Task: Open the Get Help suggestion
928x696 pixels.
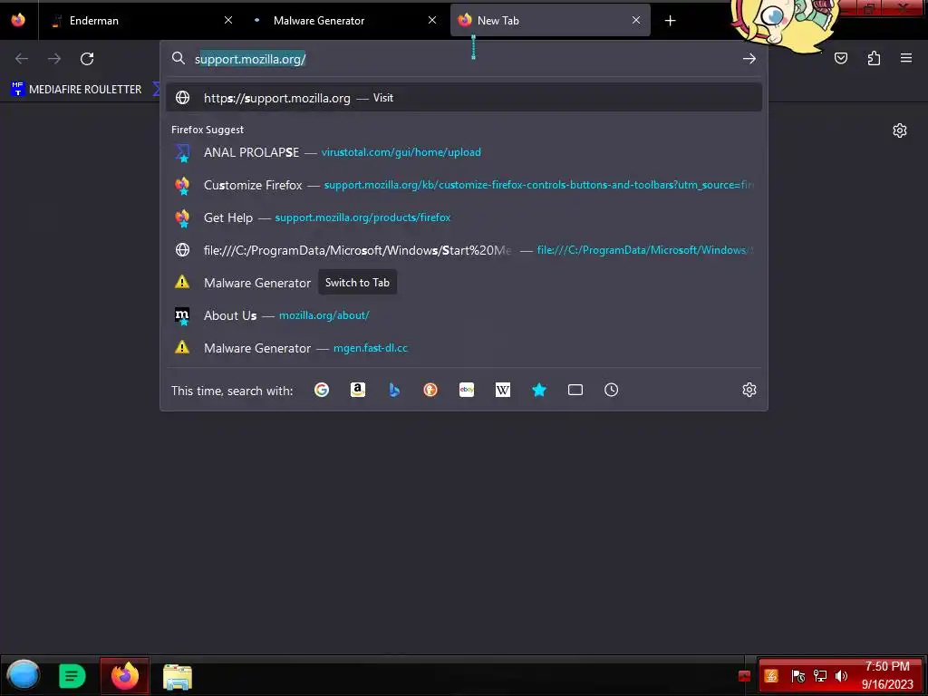Action: [x=464, y=217]
